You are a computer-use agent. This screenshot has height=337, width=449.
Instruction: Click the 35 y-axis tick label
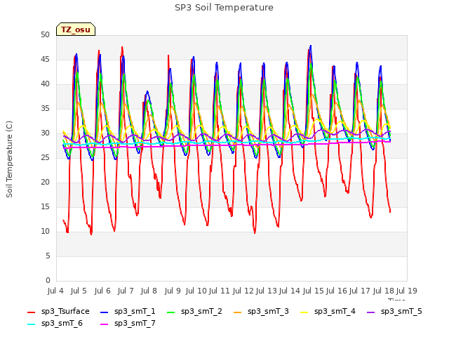pyautogui.click(x=45, y=108)
